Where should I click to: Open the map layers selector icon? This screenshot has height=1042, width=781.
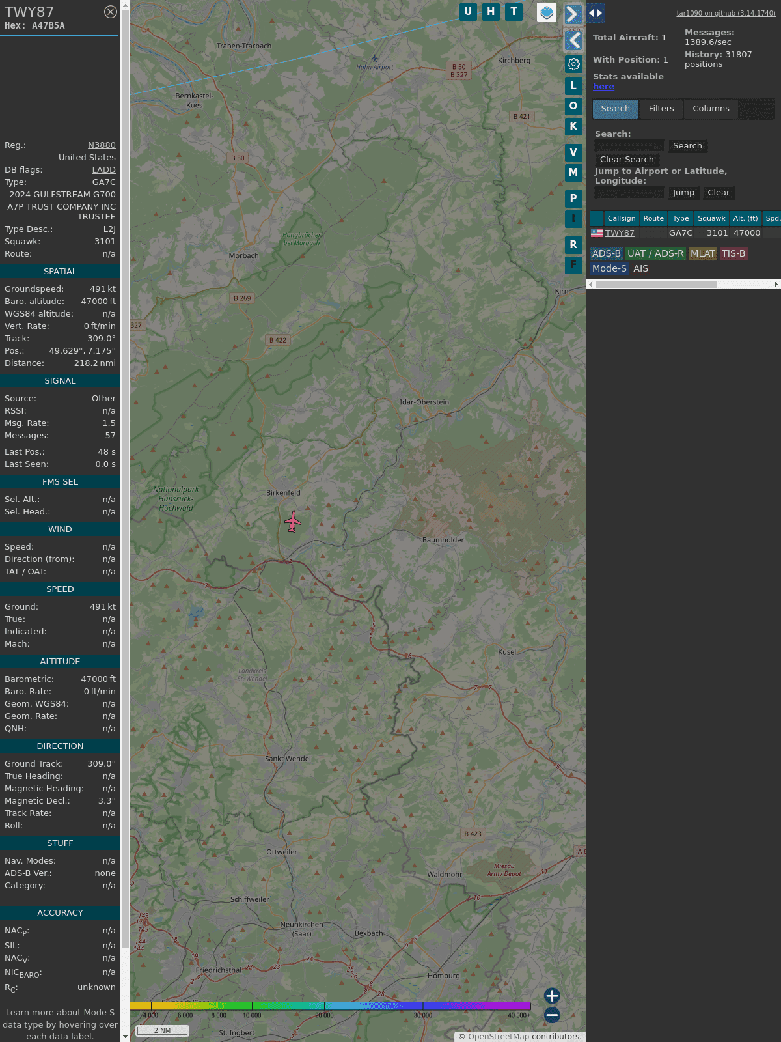pyautogui.click(x=547, y=12)
